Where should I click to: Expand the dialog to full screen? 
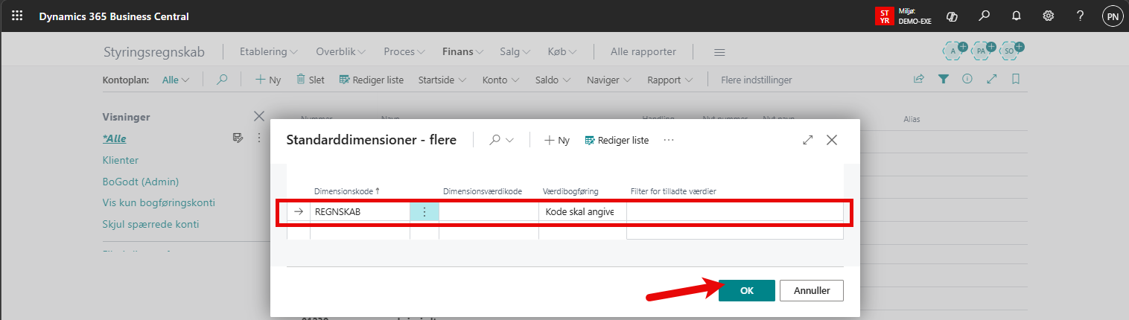[x=807, y=140]
